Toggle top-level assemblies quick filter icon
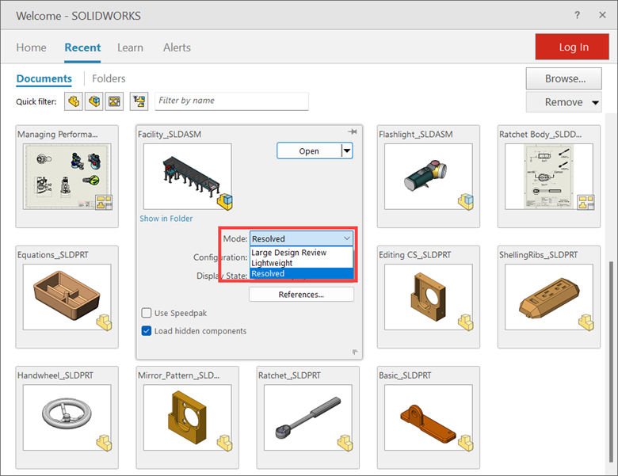The height and width of the screenshot is (476, 618). [139, 101]
